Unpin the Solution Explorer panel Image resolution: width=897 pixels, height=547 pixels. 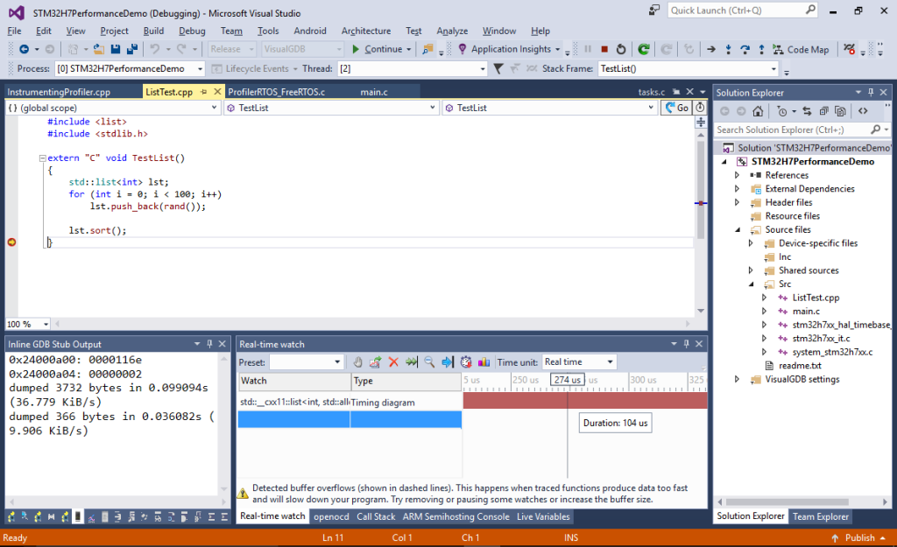pyautogui.click(x=871, y=92)
